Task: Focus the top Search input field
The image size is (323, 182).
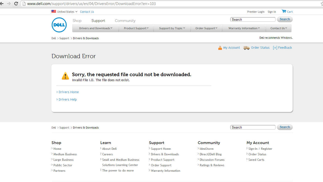Action: pos(253,19)
